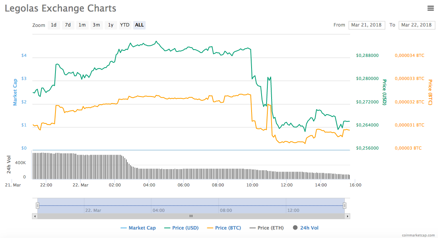This screenshot has height=238, width=438.
Task: Click the 0,000031 BTC axis label
Action: coord(409,125)
